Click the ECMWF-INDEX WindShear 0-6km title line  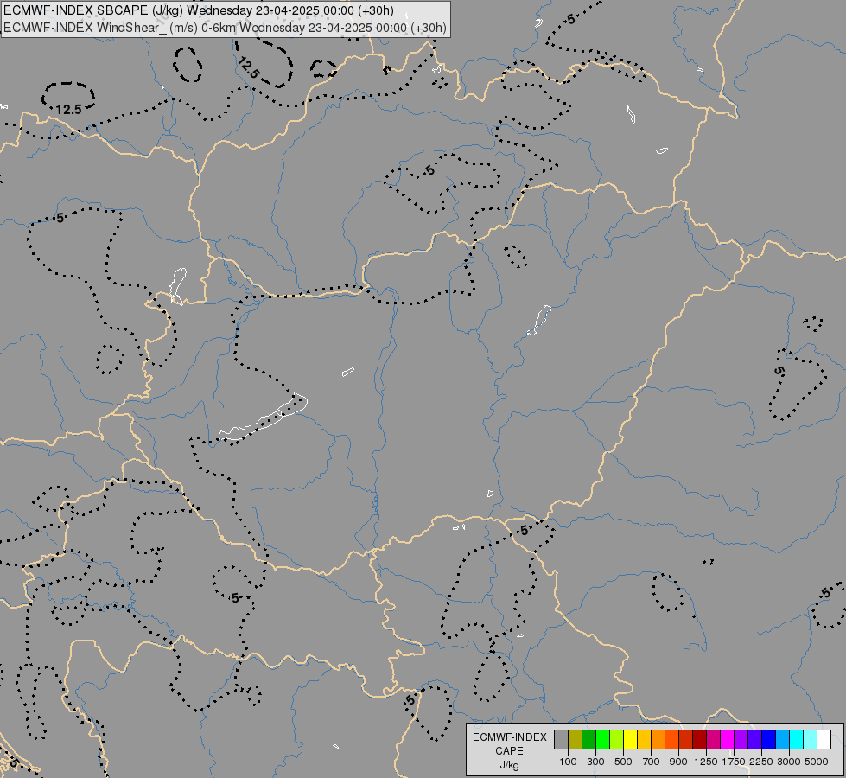point(225,28)
